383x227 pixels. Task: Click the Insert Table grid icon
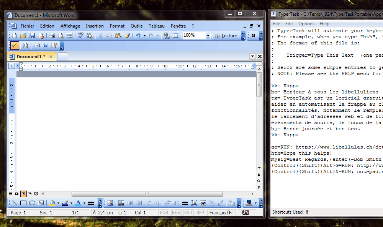click(175, 36)
